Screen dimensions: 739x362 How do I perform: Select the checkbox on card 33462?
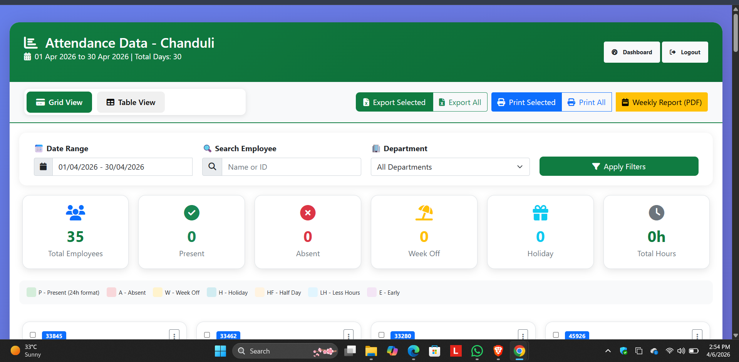coord(207,335)
